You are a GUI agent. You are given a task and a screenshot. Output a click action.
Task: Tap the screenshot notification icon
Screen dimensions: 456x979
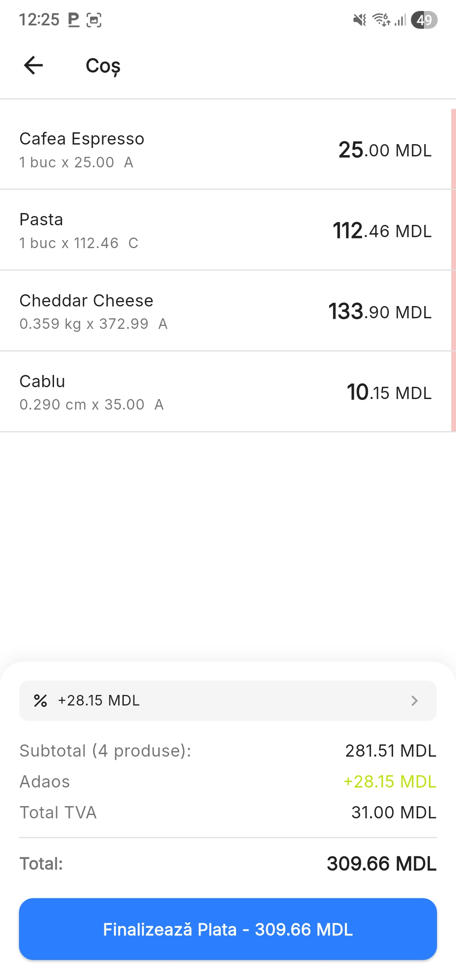(94, 20)
